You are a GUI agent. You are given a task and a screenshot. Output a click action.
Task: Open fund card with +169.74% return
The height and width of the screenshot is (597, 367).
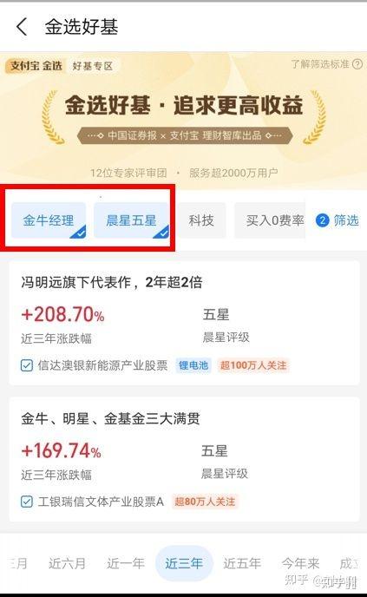[x=184, y=460]
